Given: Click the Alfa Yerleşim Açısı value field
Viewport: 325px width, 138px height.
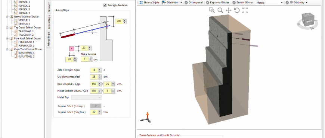Looking at the screenshot, I should pyautogui.click(x=94, y=70).
